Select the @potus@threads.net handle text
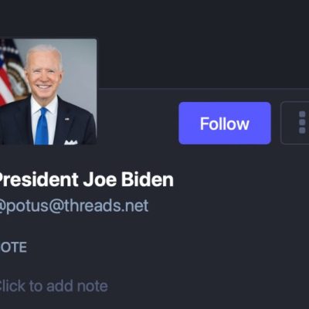Image resolution: width=309 pixels, height=309 pixels. [x=73, y=205]
